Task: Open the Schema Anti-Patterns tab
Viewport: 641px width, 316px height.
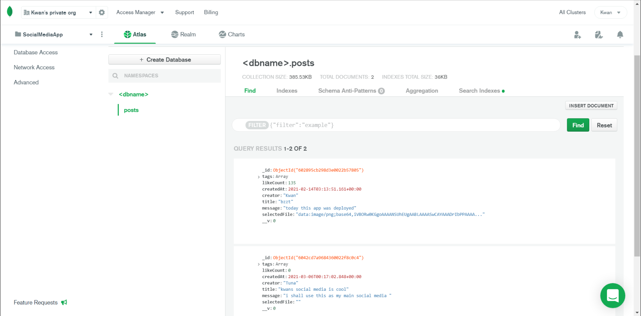Action: (x=351, y=91)
